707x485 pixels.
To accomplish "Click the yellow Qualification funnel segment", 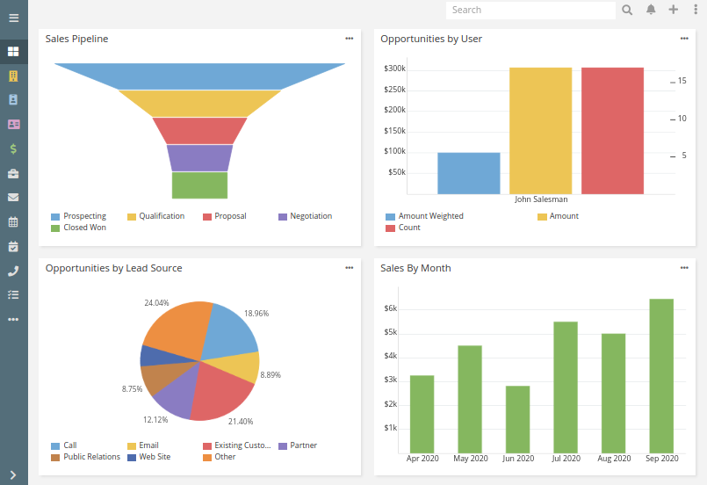I will point(199,104).
